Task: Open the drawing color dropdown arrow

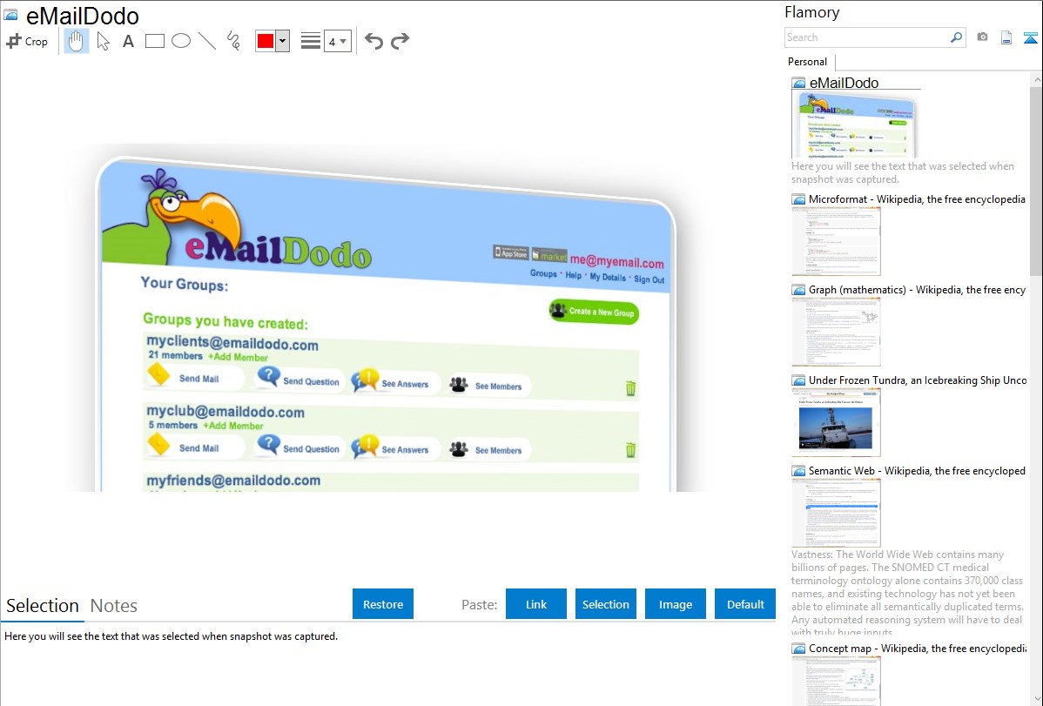Action: coord(283,41)
